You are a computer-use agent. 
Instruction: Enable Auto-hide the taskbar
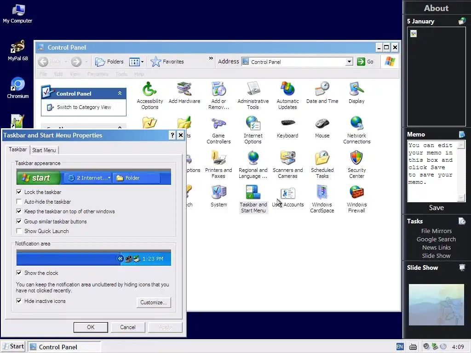[x=19, y=201]
